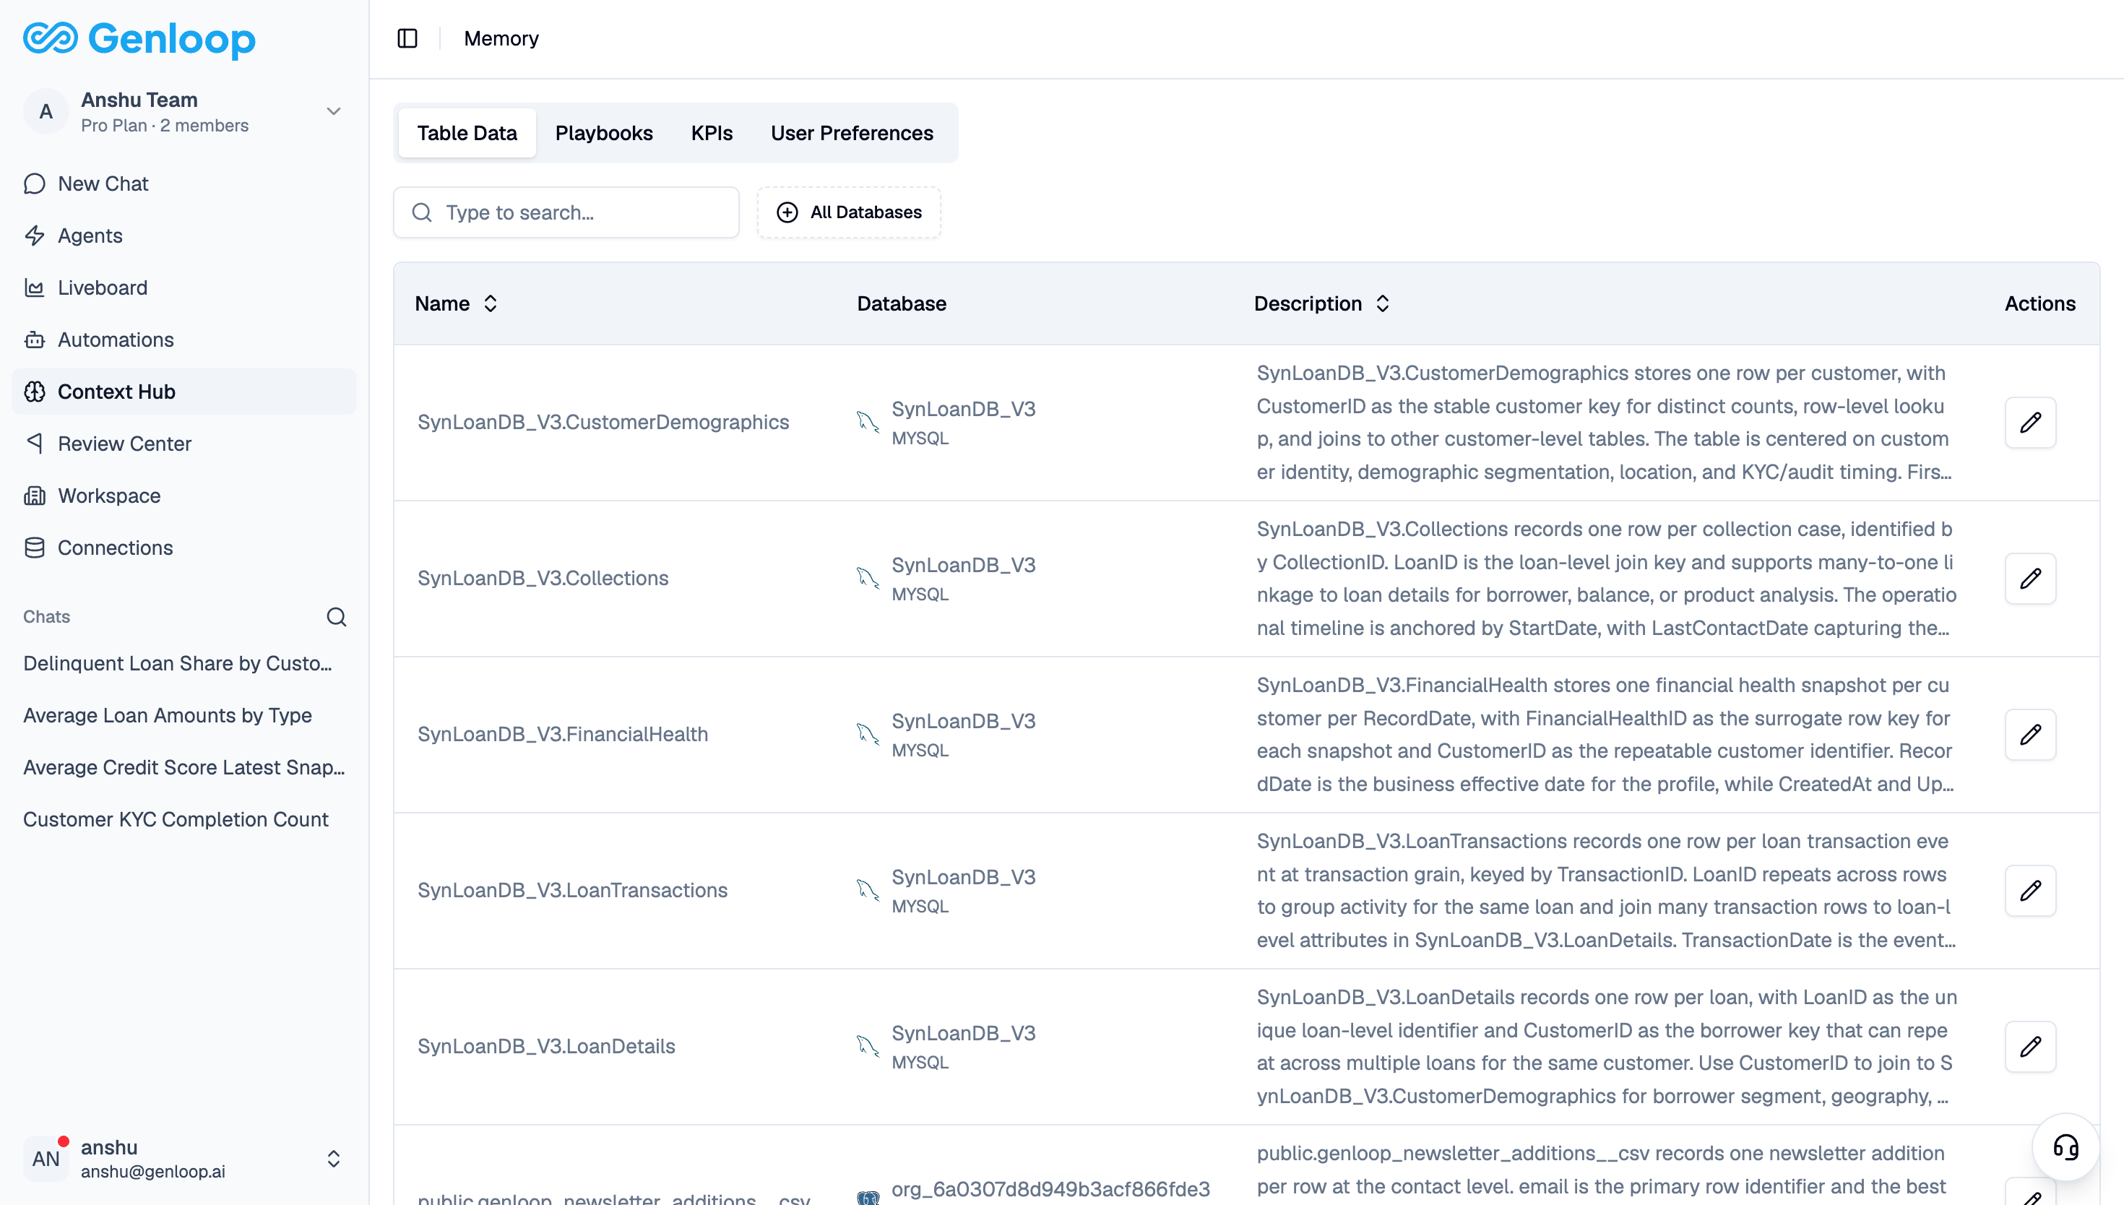Viewport: 2124px width, 1205px height.
Task: Open chat Average Credit Score Latest Snap...
Action: [x=184, y=768]
